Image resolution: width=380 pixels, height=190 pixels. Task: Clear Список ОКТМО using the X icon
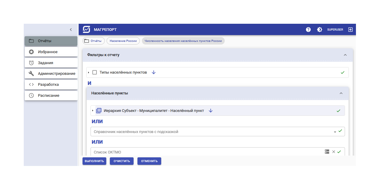tap(333, 152)
